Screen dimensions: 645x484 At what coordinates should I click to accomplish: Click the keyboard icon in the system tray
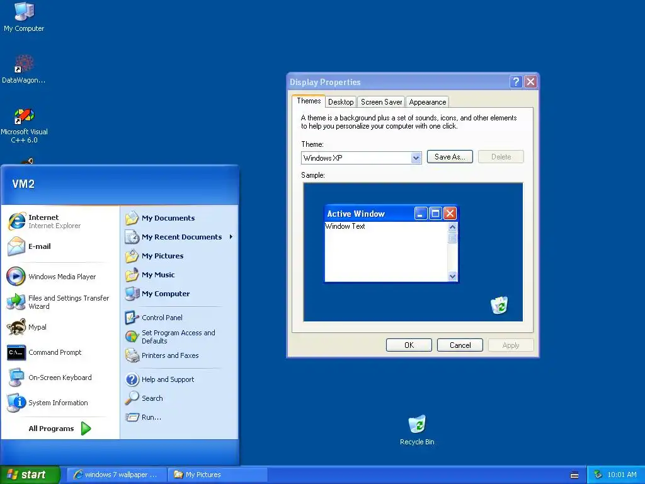574,475
